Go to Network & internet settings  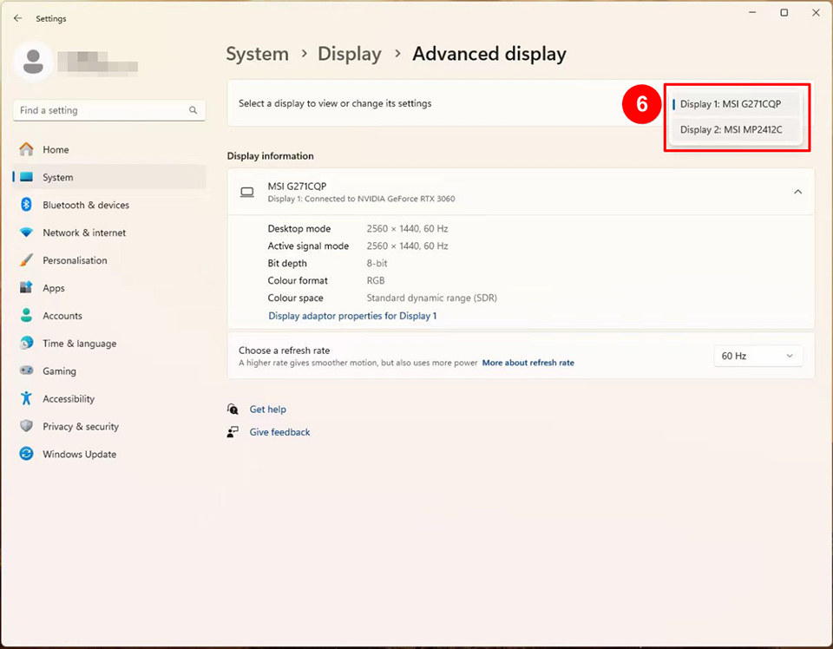[109, 232]
